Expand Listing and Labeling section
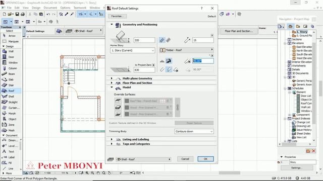Image resolution: width=323 pixels, height=181 pixels. tap(112, 139)
